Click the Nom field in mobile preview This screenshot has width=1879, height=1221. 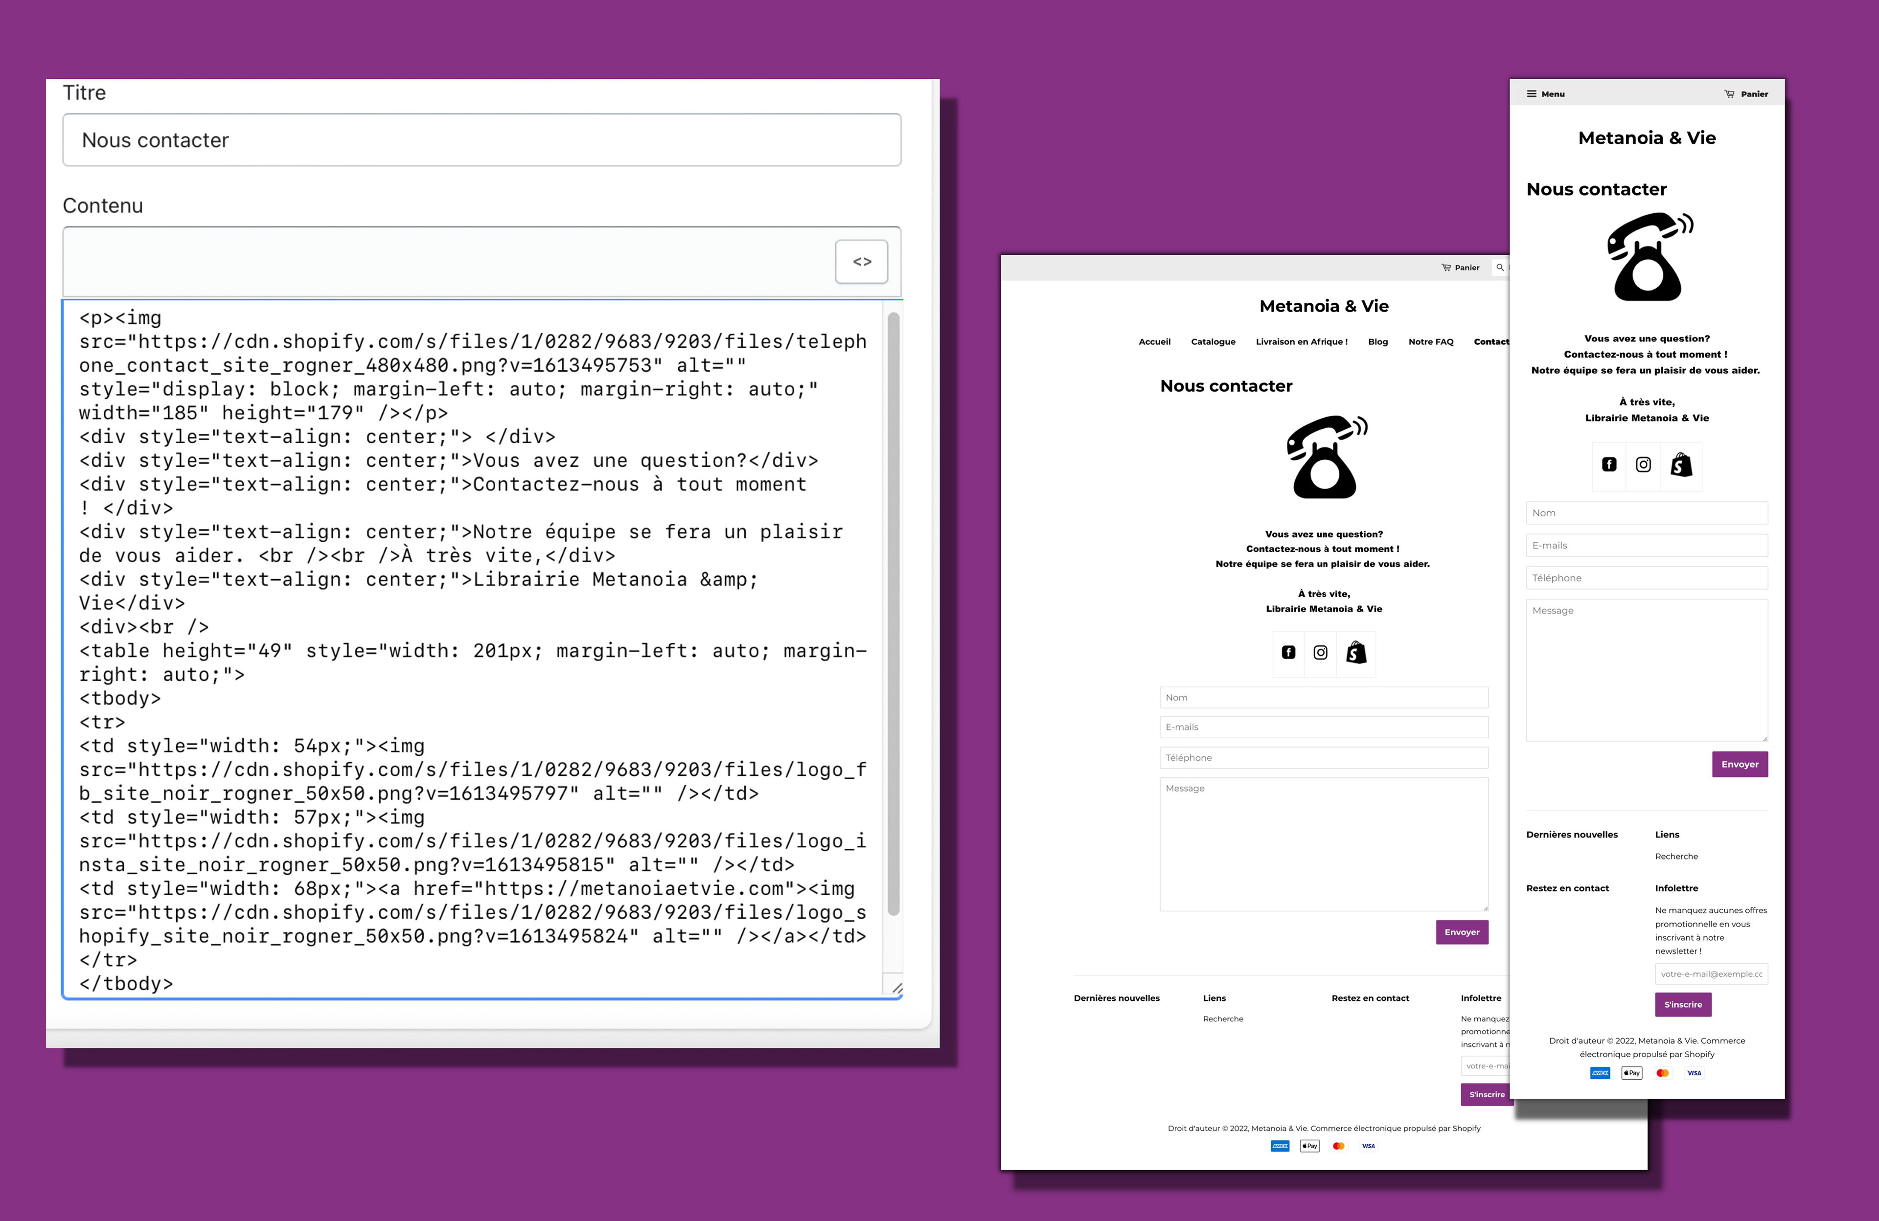(1647, 513)
